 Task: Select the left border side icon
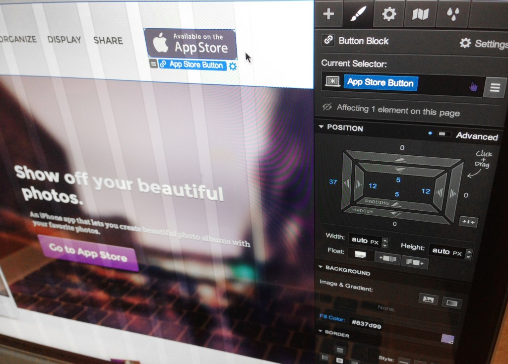[324, 357]
